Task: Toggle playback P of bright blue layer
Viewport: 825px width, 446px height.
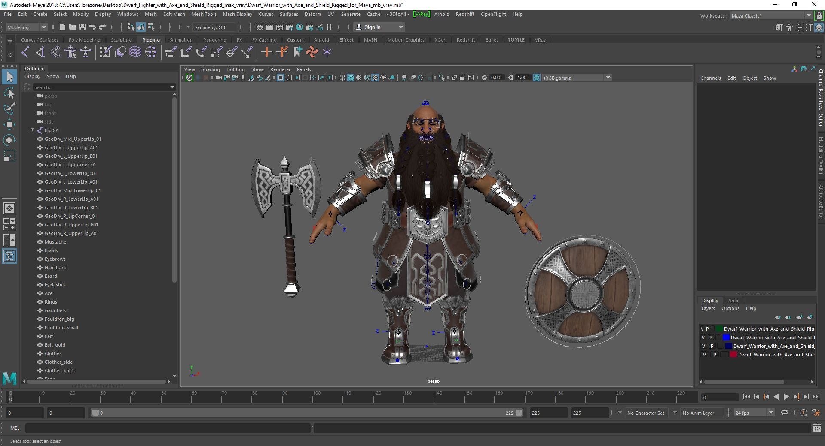Action: point(711,338)
